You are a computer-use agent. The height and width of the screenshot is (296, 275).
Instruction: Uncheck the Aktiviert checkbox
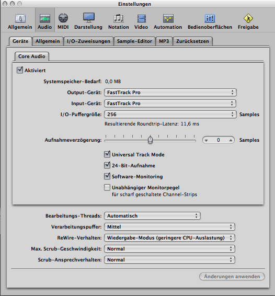(20, 70)
